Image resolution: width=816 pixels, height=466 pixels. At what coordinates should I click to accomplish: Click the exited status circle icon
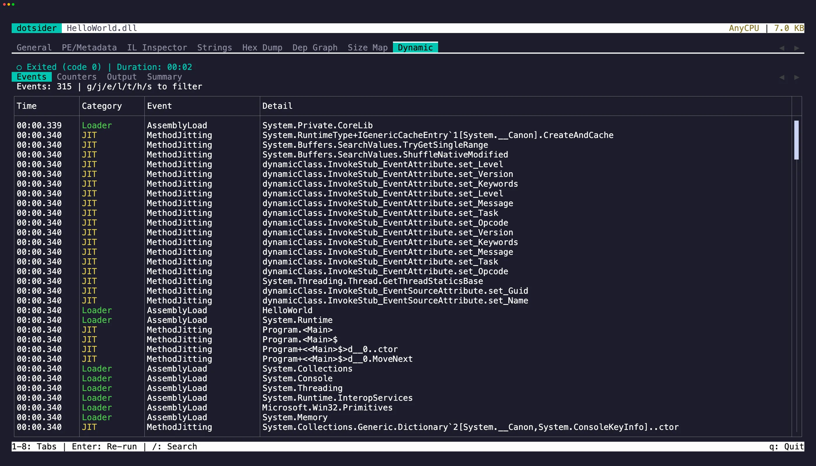click(19, 68)
